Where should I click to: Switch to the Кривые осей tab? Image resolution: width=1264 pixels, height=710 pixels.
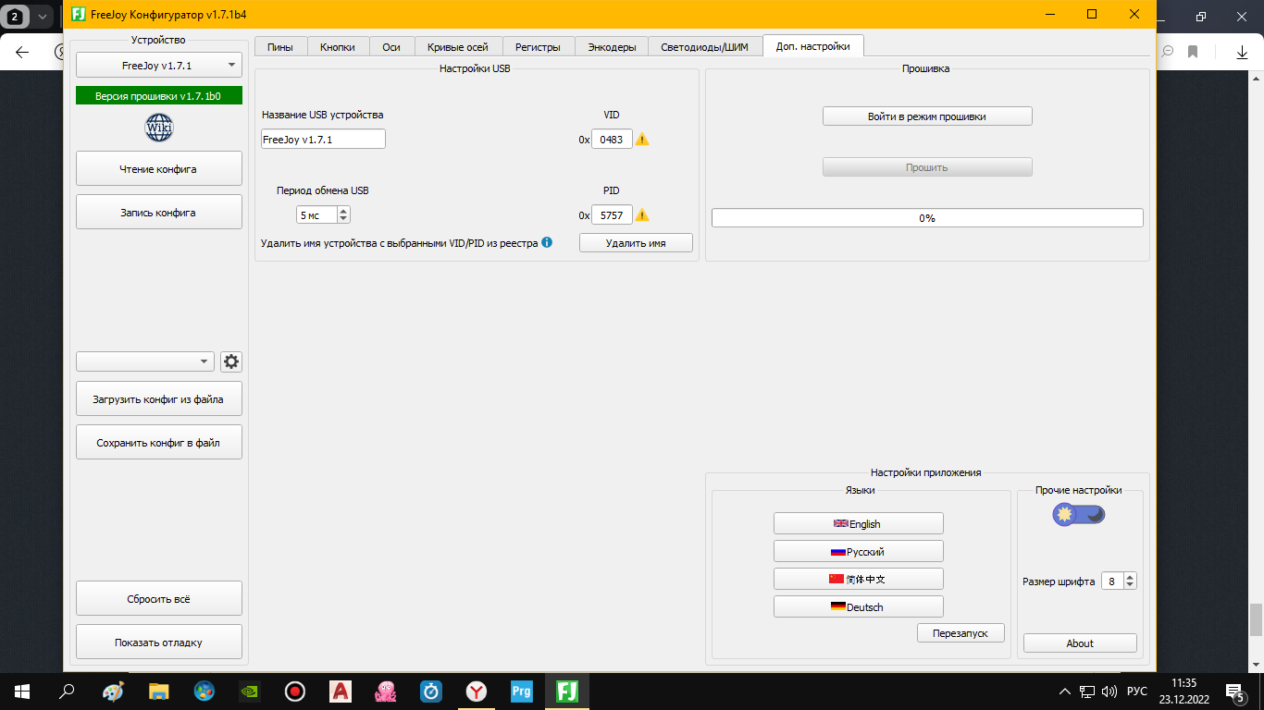(458, 47)
